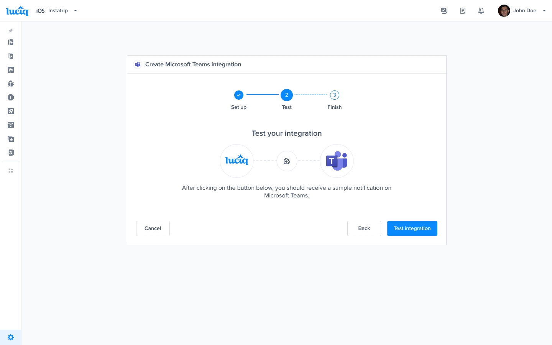Screen dimensions: 552x345
Task: Open the exclamation alert icon in sidebar
Action: [x=11, y=97]
